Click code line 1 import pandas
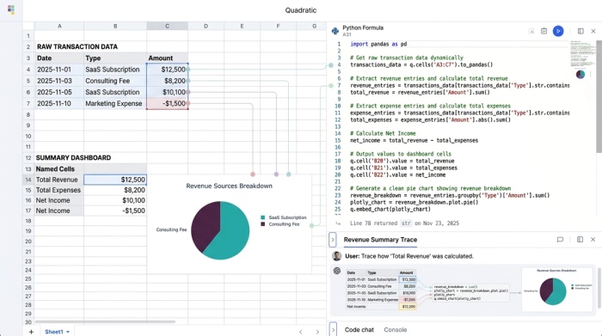 (x=378, y=44)
